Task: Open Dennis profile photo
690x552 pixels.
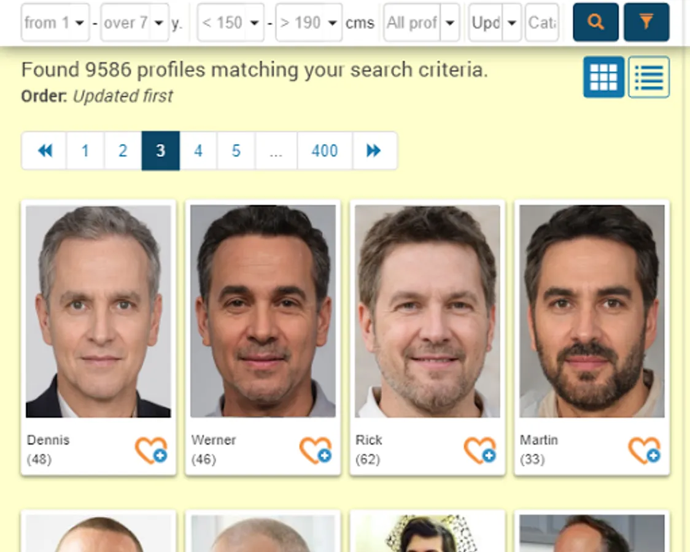Action: tap(99, 311)
